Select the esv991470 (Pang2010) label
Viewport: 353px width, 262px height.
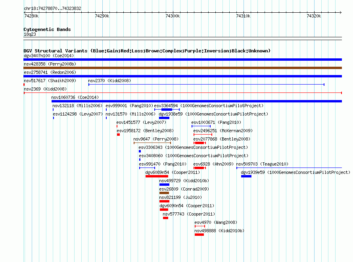163,164
